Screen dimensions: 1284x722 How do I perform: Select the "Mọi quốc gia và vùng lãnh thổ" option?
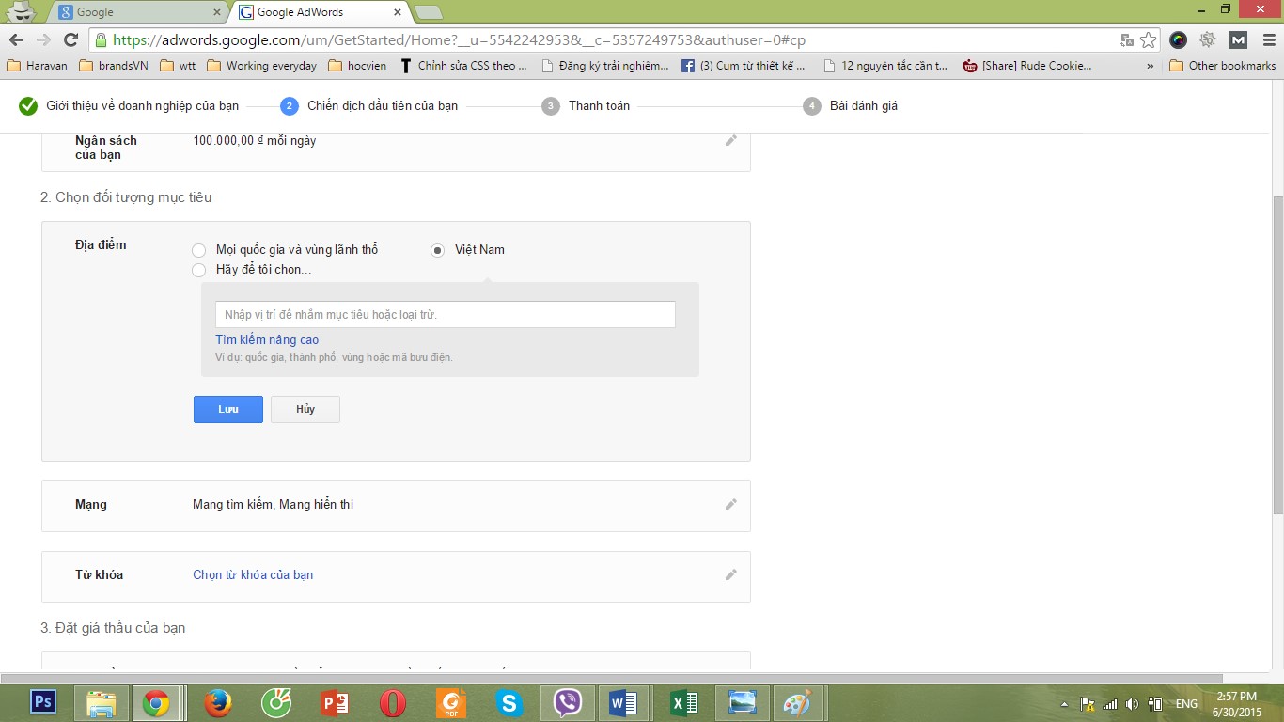click(x=198, y=250)
